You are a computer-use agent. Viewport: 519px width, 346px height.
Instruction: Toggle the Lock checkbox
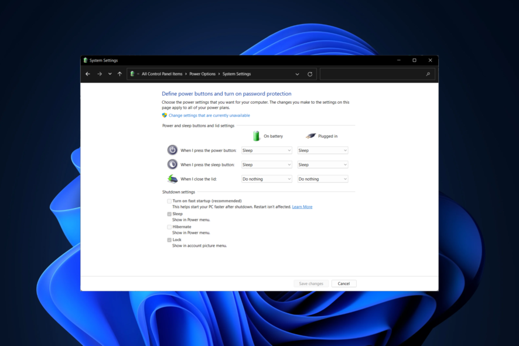169,240
